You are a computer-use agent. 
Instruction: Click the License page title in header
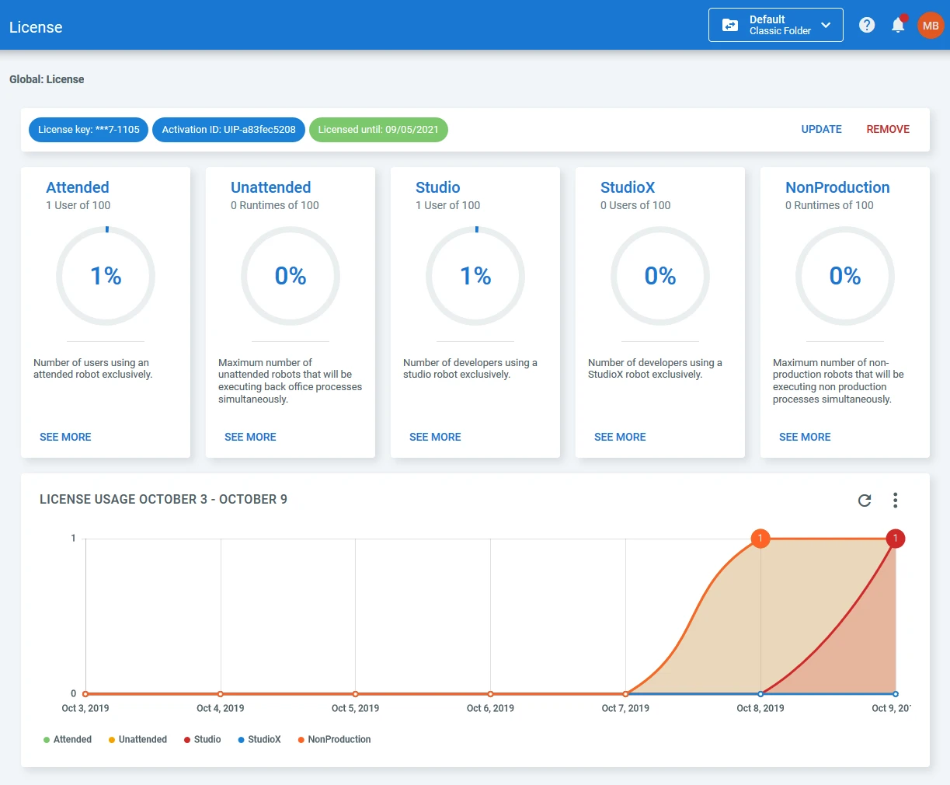(x=36, y=27)
